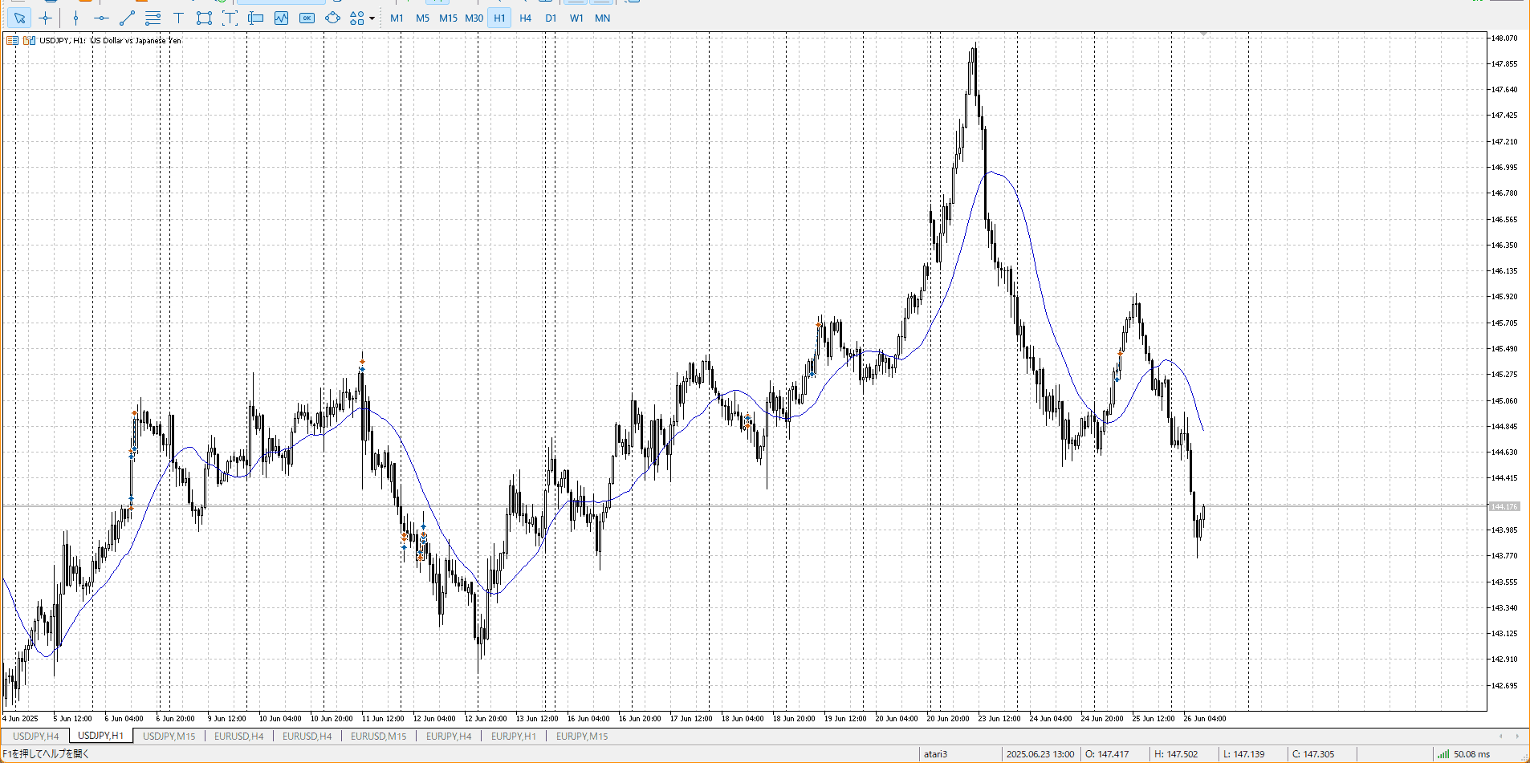Pick the vertical line drawing tool
1530x763 pixels.
(76, 18)
